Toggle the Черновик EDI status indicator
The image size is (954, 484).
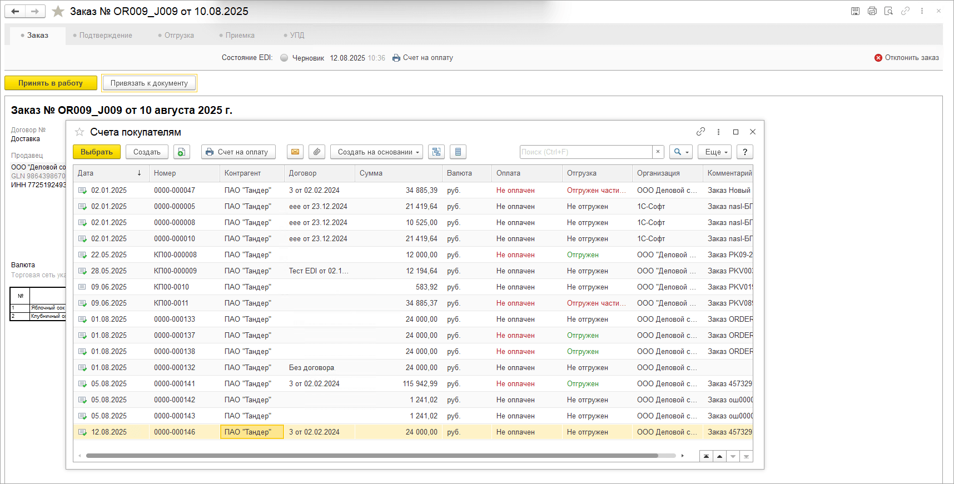[x=284, y=58]
